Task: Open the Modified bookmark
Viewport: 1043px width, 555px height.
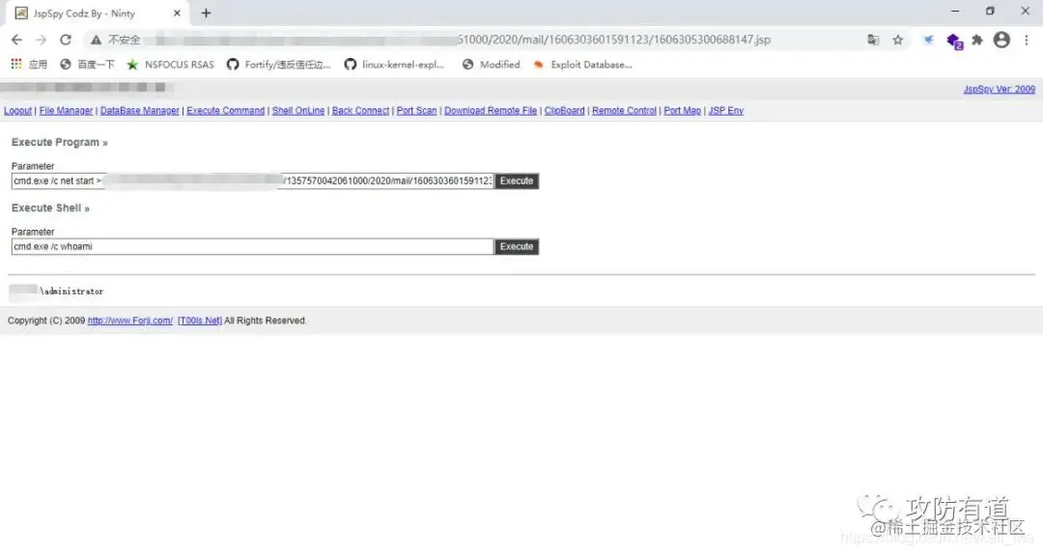Action: [x=491, y=65]
